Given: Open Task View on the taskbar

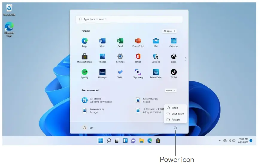Looking at the screenshot, I should (x=117, y=141).
